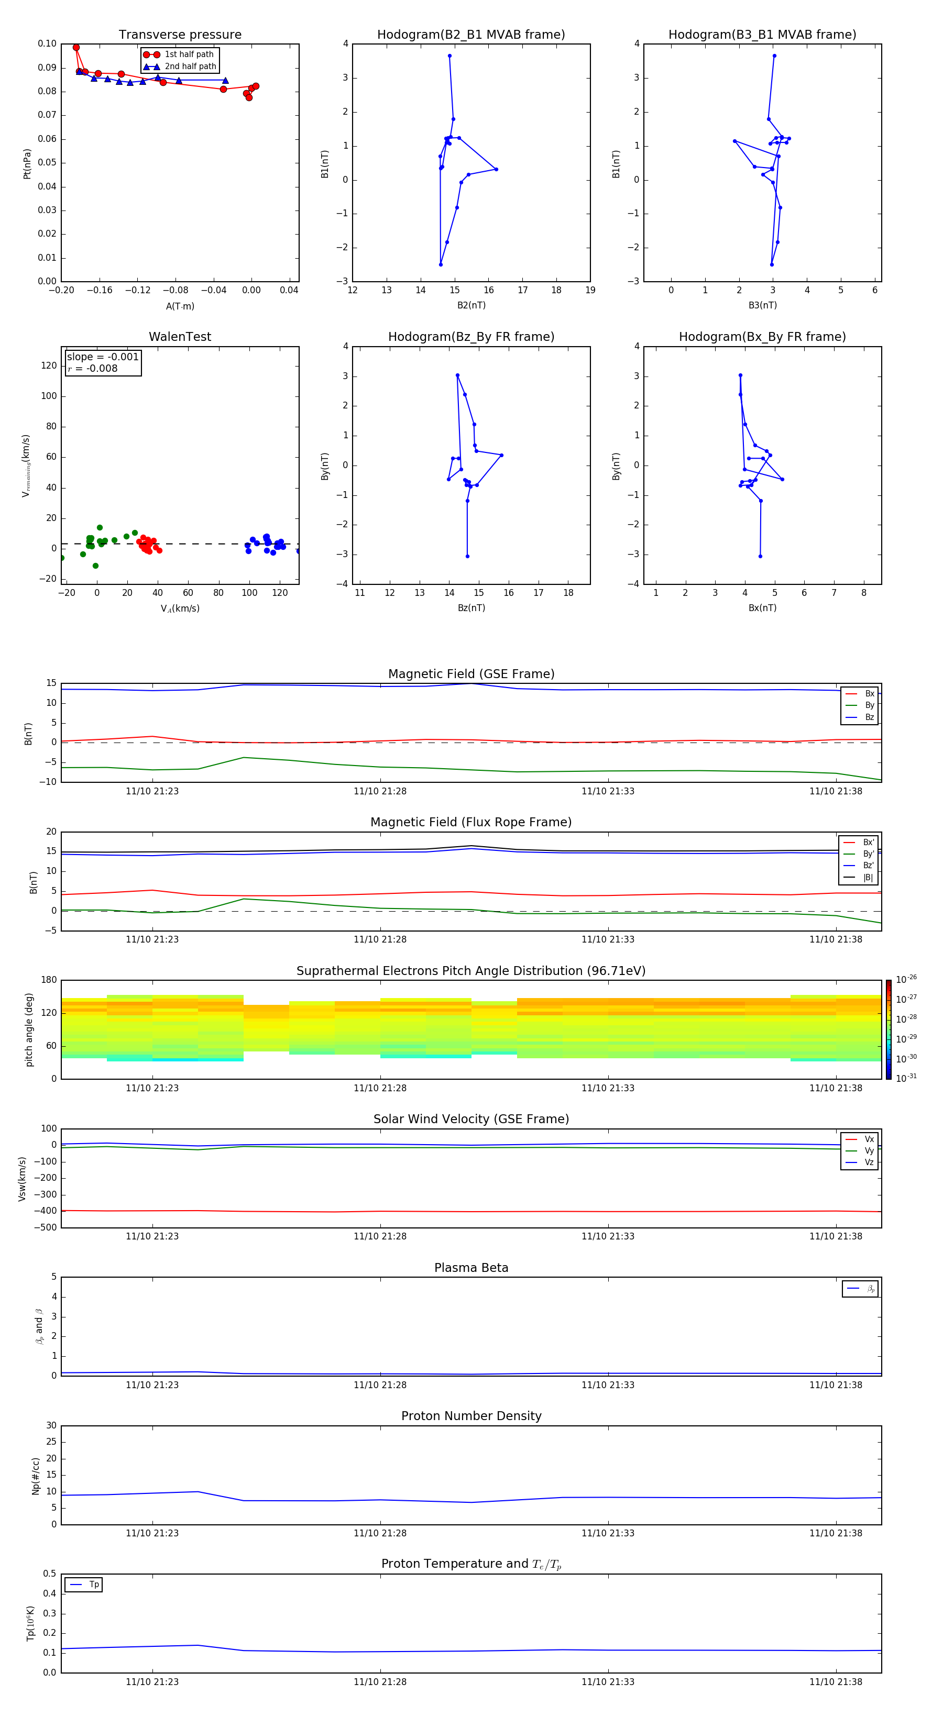Click '11/10 21:33' tick under Solar Wind Velocity panel
Viewport: 943px width, 1728px height.
[x=608, y=1236]
